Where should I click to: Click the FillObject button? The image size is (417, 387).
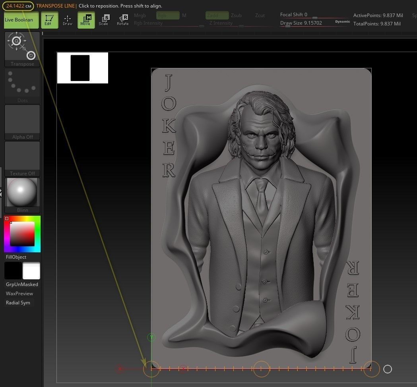coord(16,257)
